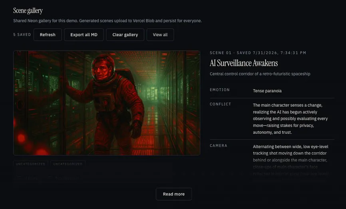Viewport: 346px width, 209px height.
Task: Click the CAMERA field label
Action: point(219,146)
